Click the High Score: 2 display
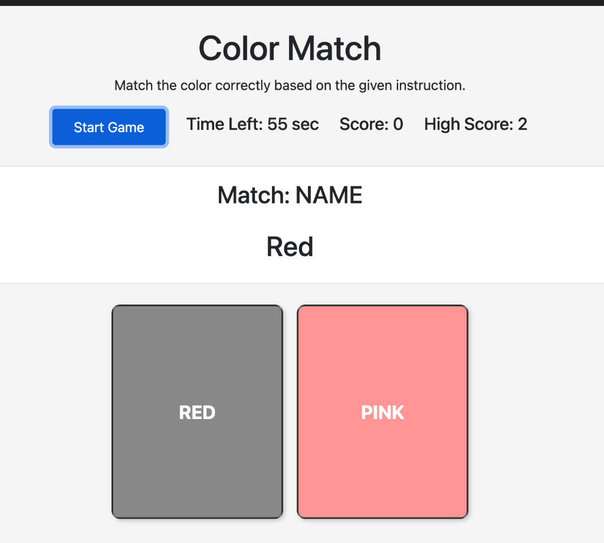This screenshot has width=604, height=543. (x=475, y=124)
